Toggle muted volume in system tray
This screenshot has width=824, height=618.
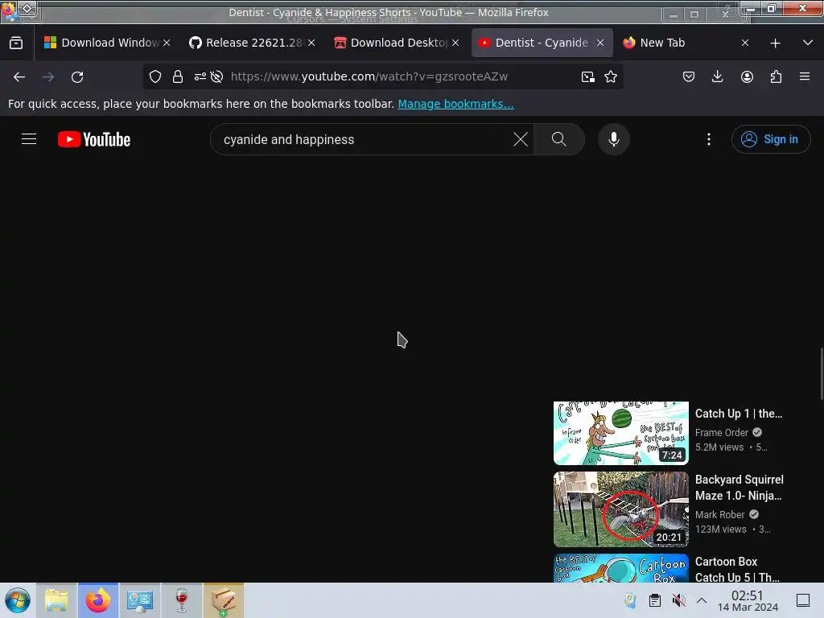tap(678, 600)
